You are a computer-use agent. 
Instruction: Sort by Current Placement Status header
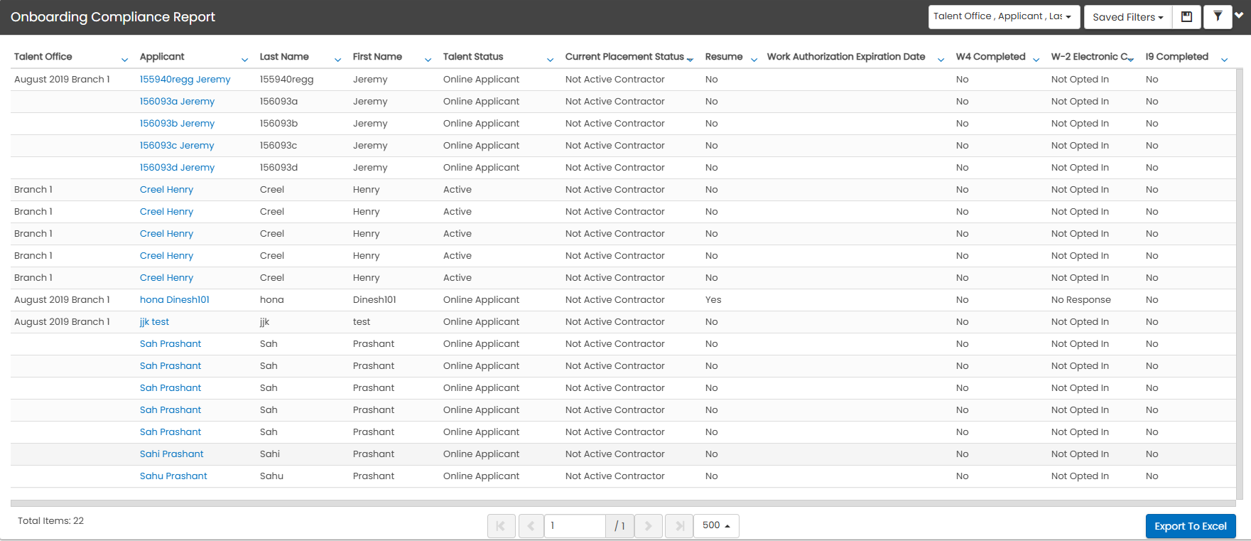624,57
